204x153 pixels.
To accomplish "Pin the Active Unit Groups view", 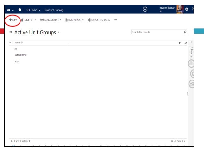I will [x=10, y=32].
